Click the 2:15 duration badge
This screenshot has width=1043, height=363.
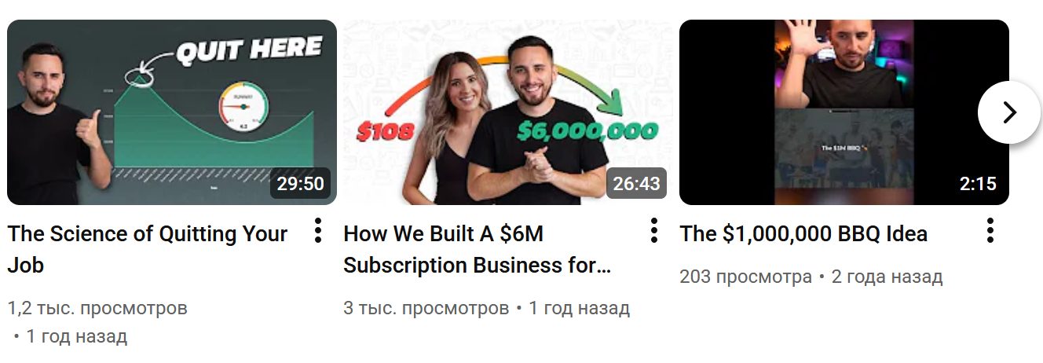tap(978, 184)
